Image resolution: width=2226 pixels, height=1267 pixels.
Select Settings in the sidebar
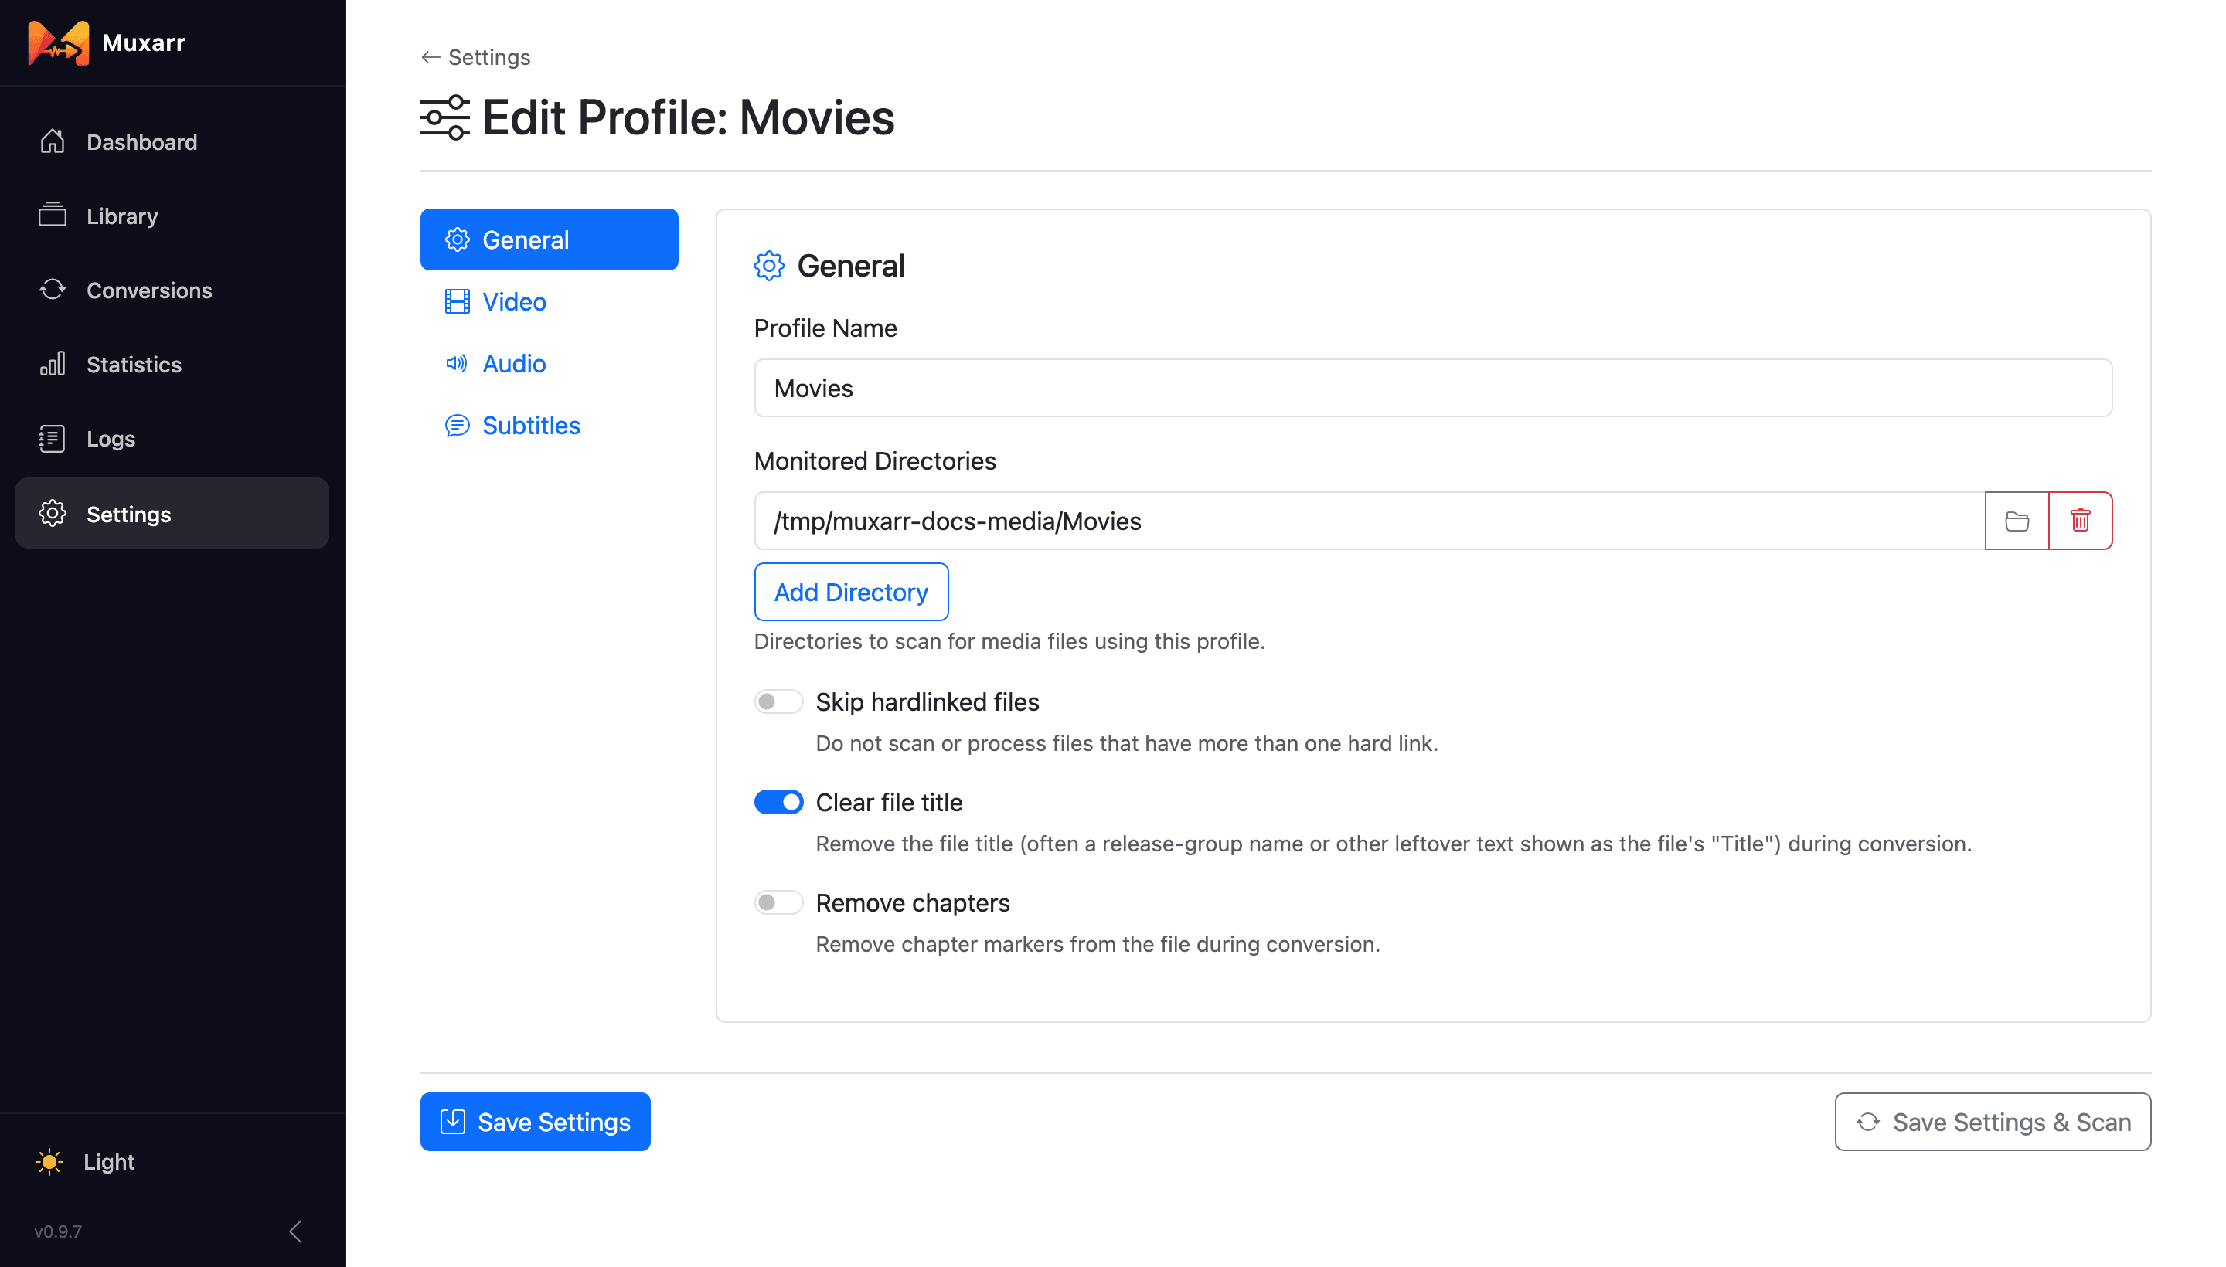tap(172, 514)
